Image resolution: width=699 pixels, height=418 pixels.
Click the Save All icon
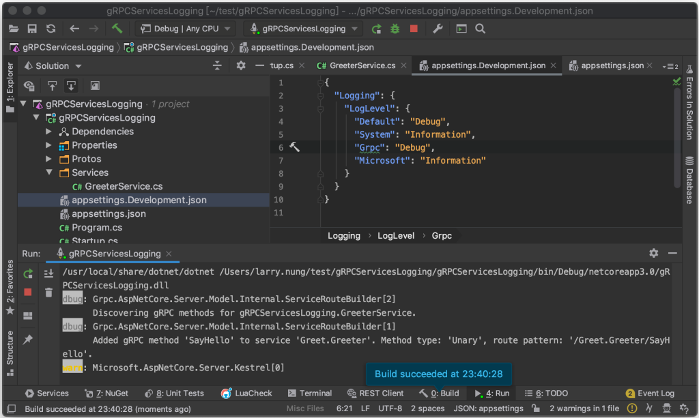pyautogui.click(x=32, y=29)
